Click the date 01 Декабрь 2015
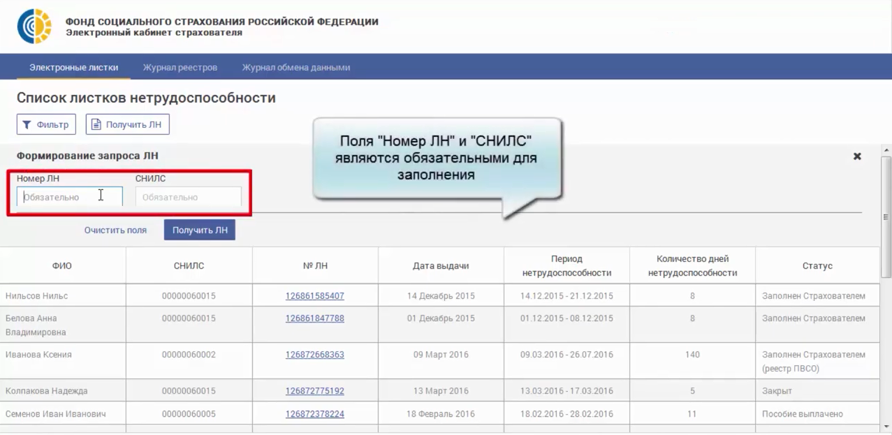Image resolution: width=892 pixels, height=435 pixels. 441,318
